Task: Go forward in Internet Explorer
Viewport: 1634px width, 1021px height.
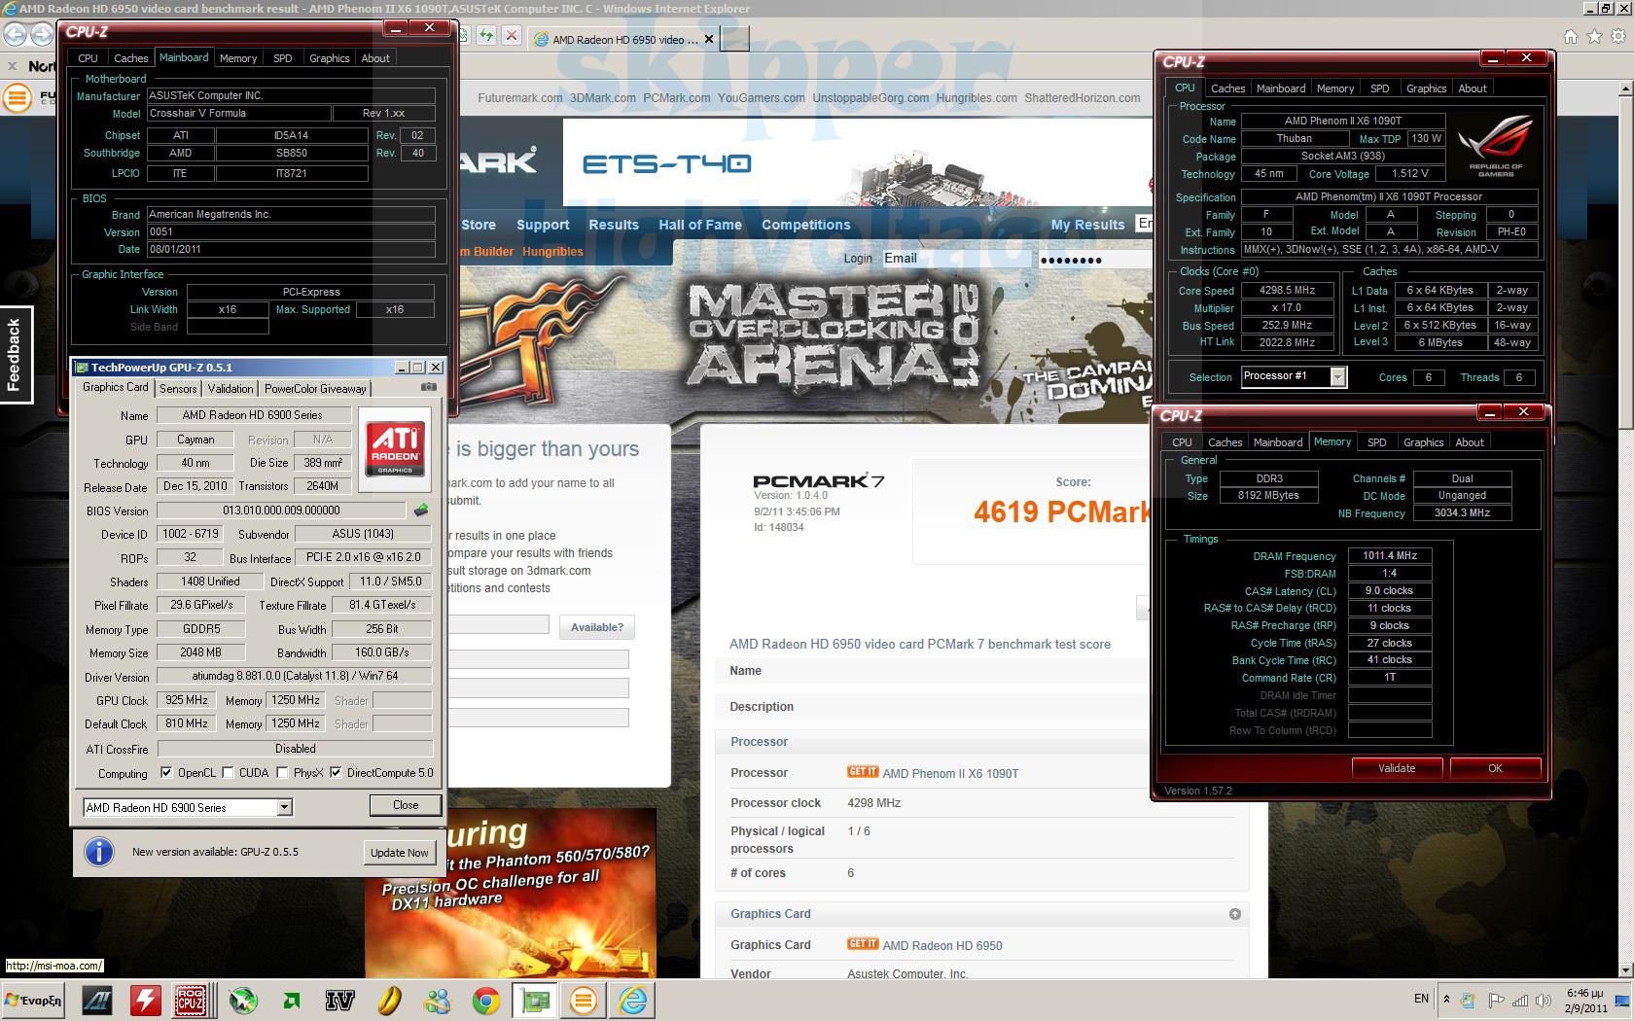Action: coord(42,34)
